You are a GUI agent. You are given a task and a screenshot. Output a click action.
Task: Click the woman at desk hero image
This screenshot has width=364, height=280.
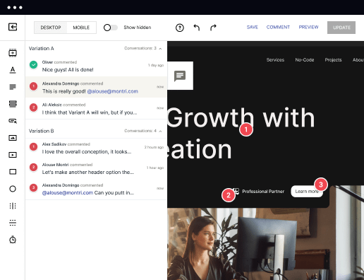click(x=265, y=244)
